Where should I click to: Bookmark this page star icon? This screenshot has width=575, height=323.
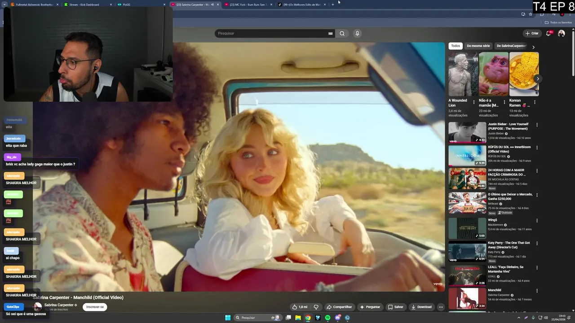click(x=530, y=14)
